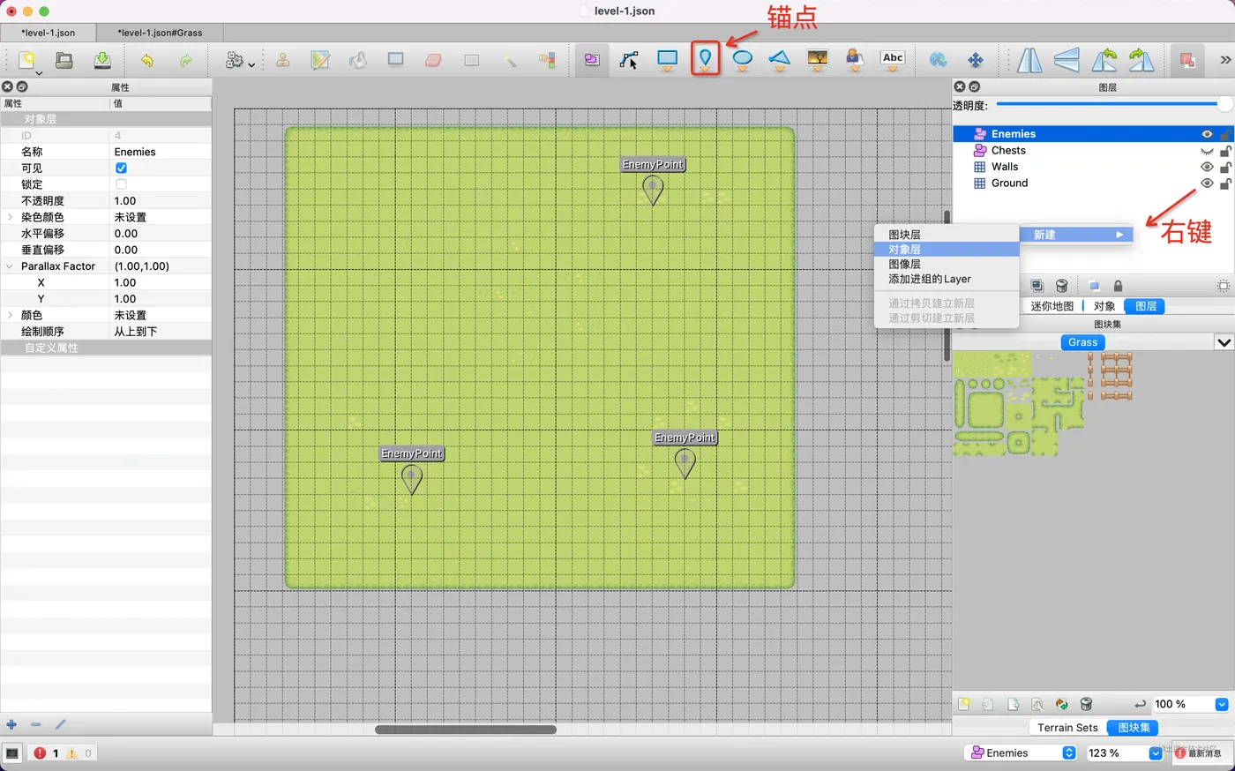
Task: Select the Insert Template tool
Action: (x=854, y=59)
